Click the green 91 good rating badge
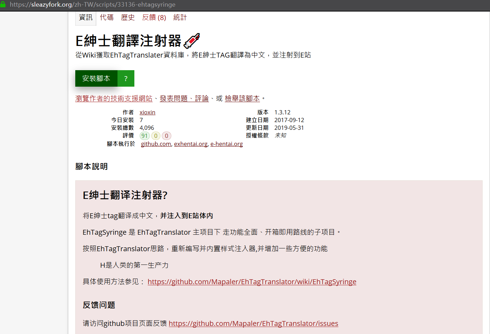This screenshot has width=490, height=334. point(145,136)
